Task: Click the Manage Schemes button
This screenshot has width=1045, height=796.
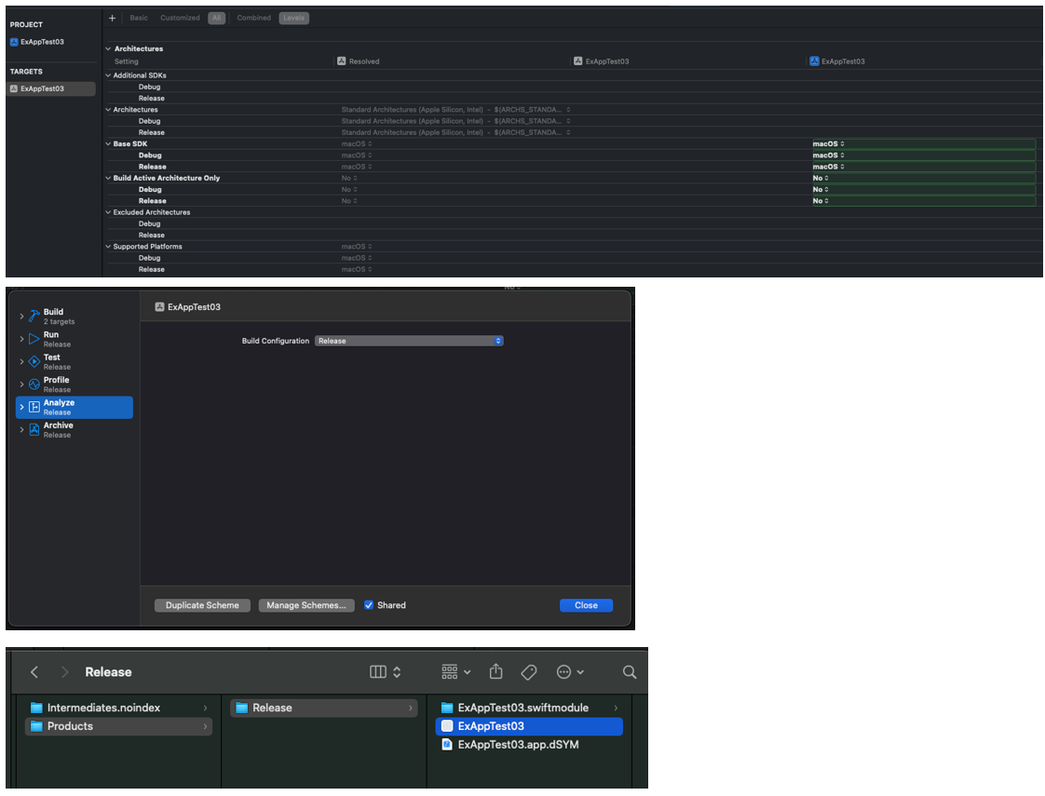Action: pyautogui.click(x=305, y=605)
